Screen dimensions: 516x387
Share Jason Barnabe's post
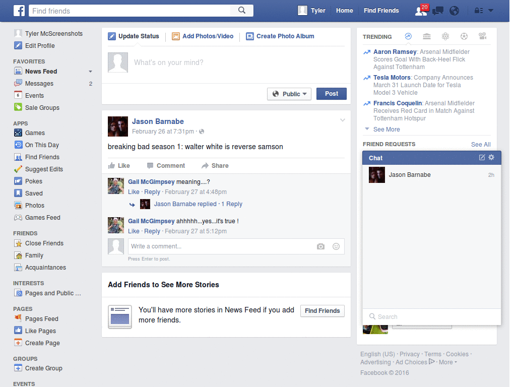[x=215, y=165]
